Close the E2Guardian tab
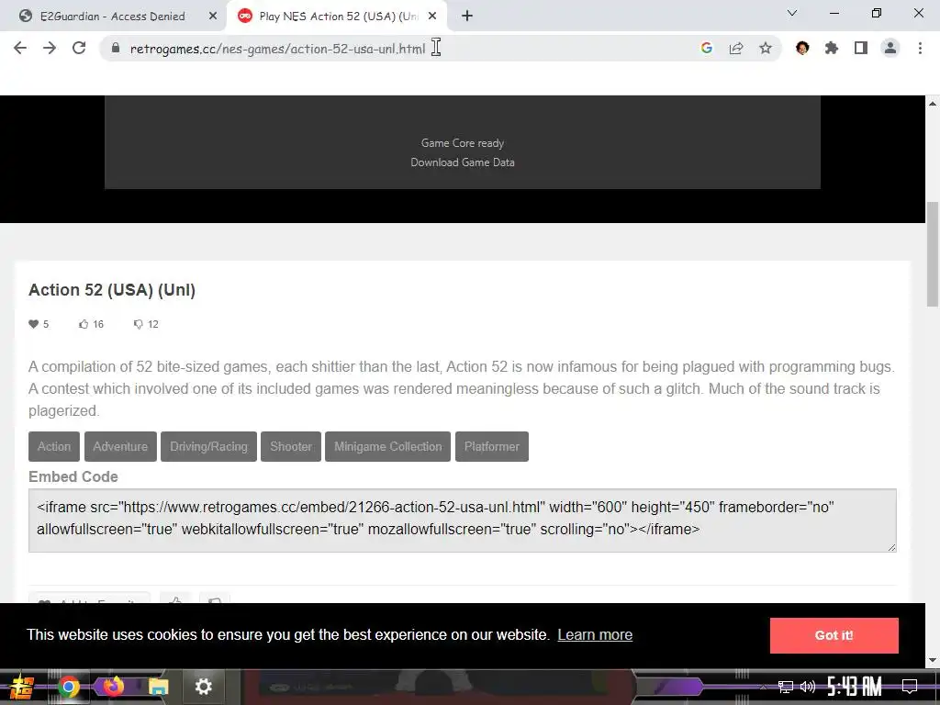 (213, 17)
